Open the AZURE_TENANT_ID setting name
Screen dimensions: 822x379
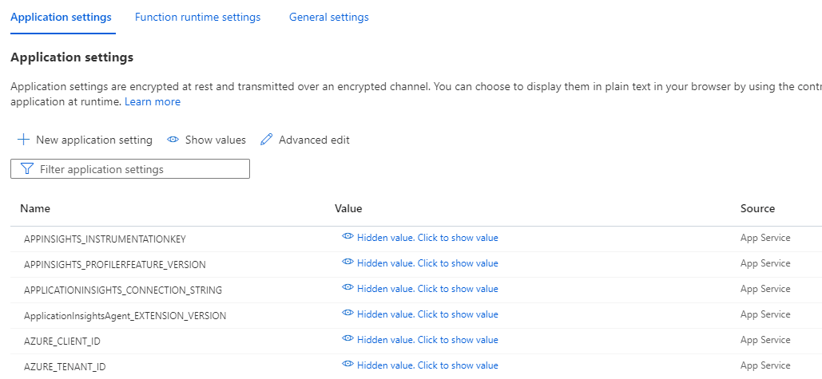(x=65, y=367)
